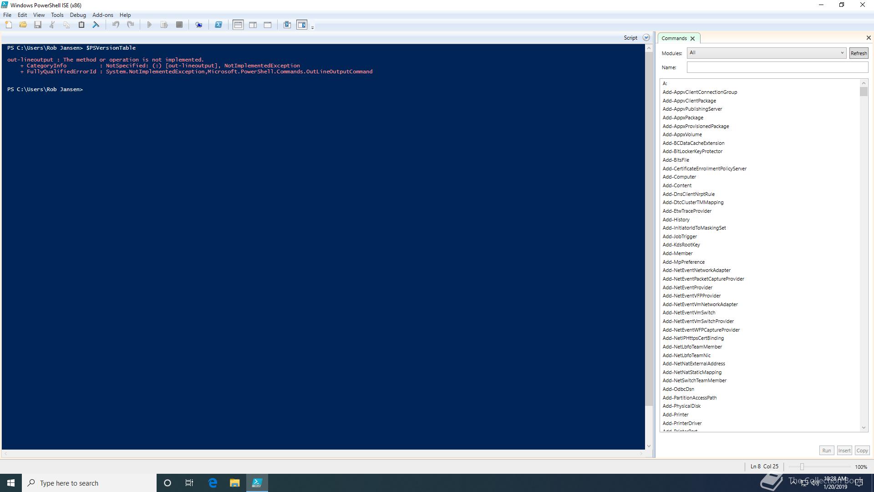Open Task View from the taskbar
The height and width of the screenshot is (492, 874).
(x=189, y=483)
